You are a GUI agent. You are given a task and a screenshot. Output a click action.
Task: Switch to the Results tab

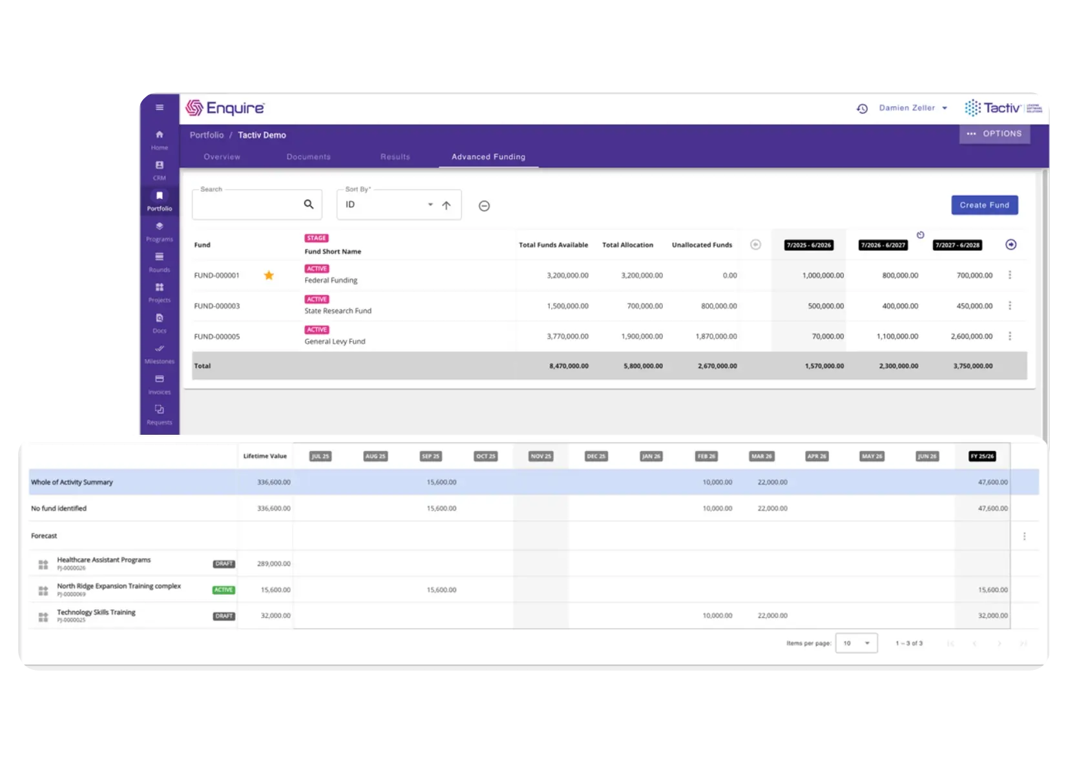tap(395, 157)
